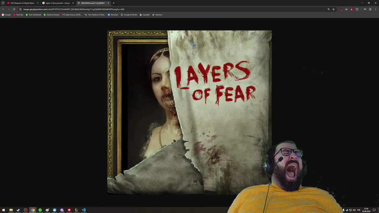Close the YouTube tab

pyautogui.click(x=38, y=3)
